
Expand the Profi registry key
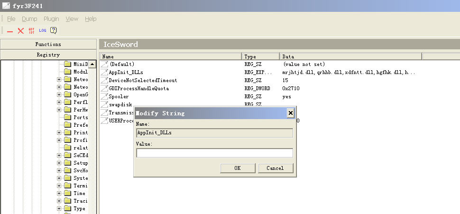[x=59, y=140]
